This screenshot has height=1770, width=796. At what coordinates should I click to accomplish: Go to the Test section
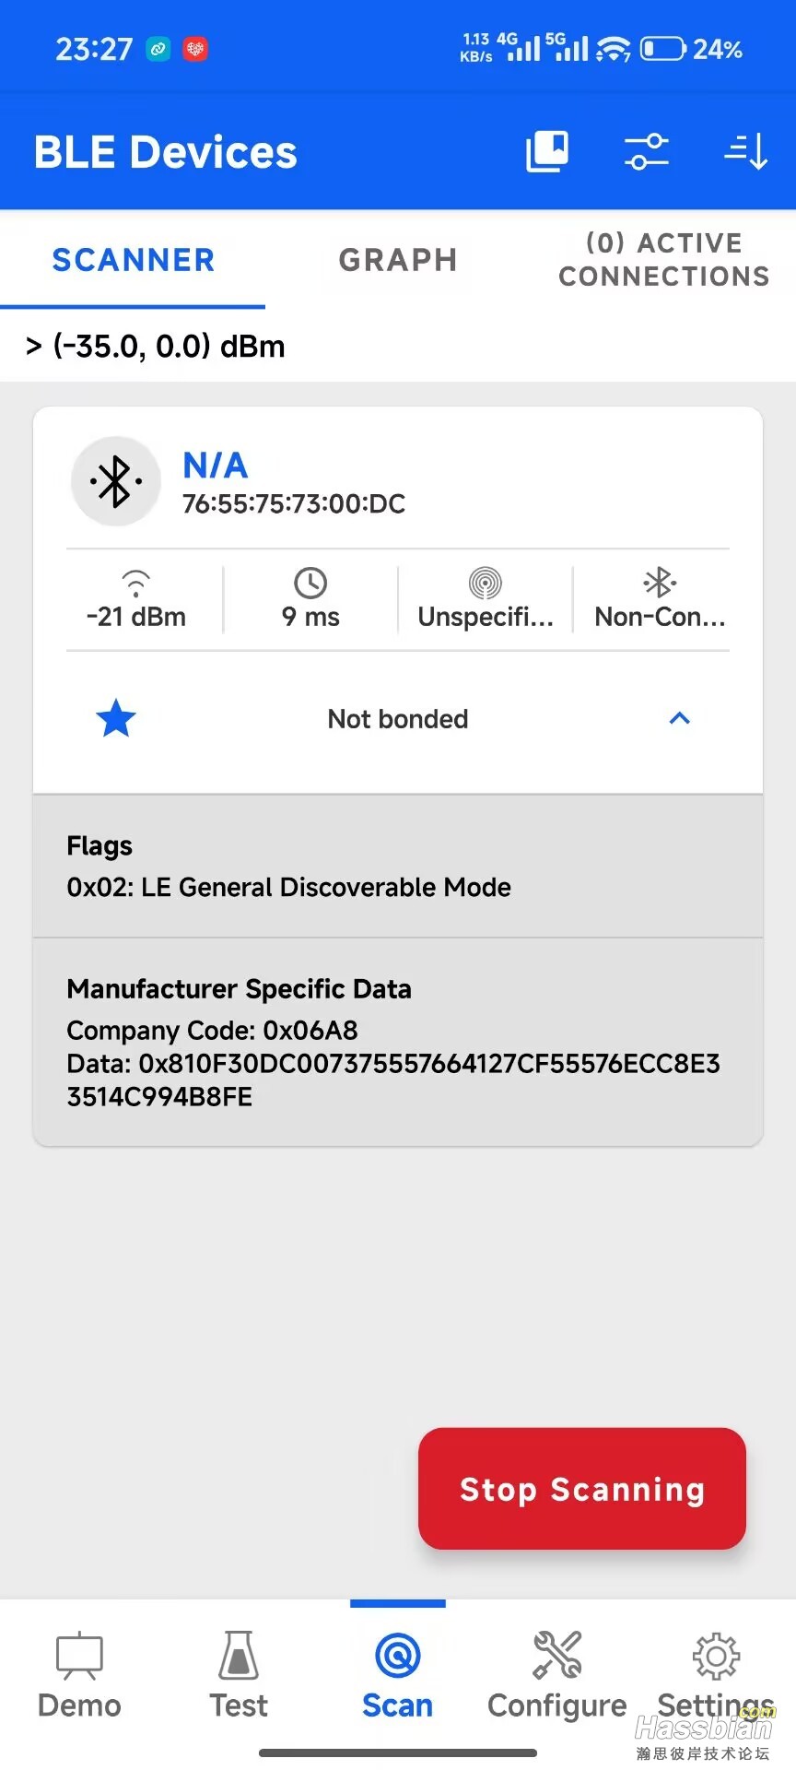point(239,1675)
